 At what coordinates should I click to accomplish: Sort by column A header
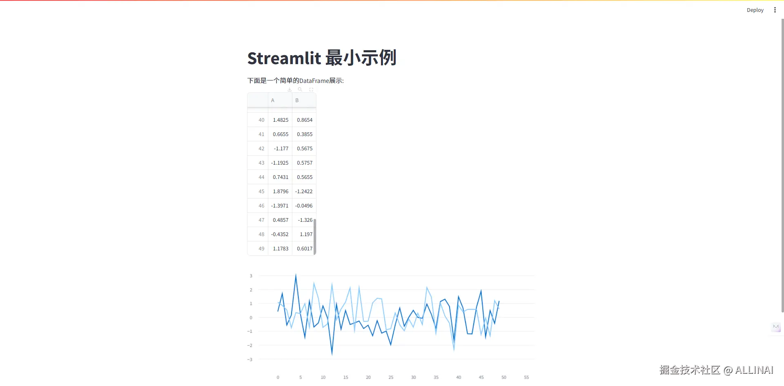tap(280, 100)
